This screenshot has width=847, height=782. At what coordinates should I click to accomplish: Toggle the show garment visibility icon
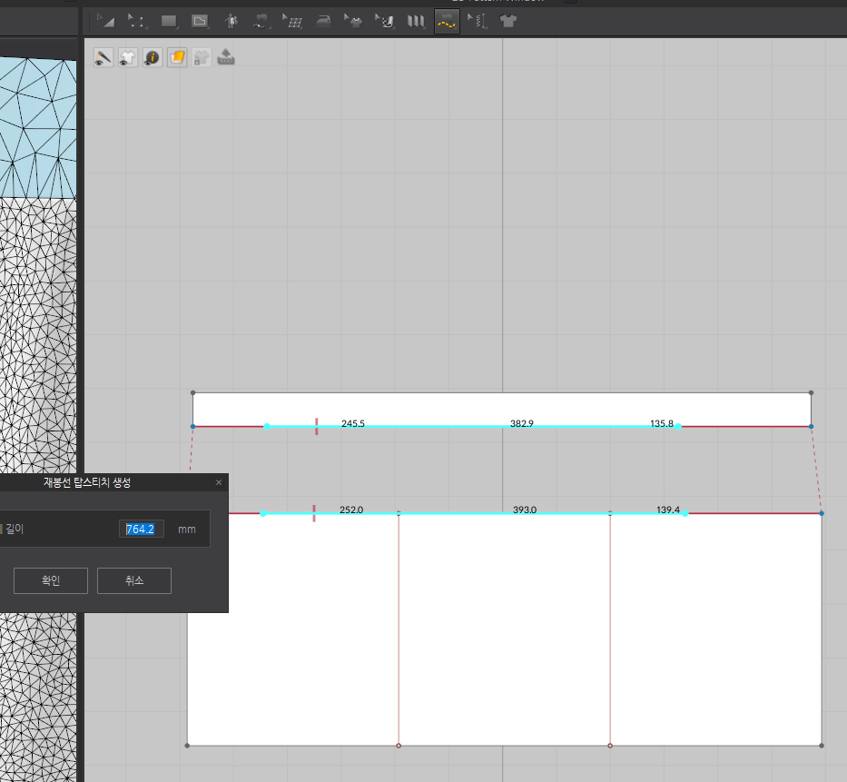pos(127,57)
